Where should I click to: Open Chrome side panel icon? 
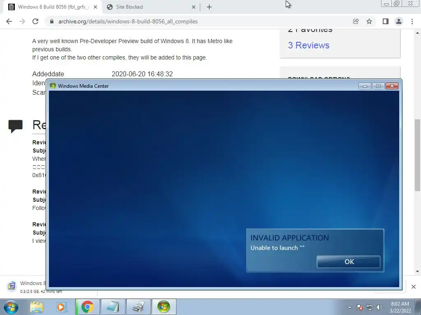click(386, 21)
